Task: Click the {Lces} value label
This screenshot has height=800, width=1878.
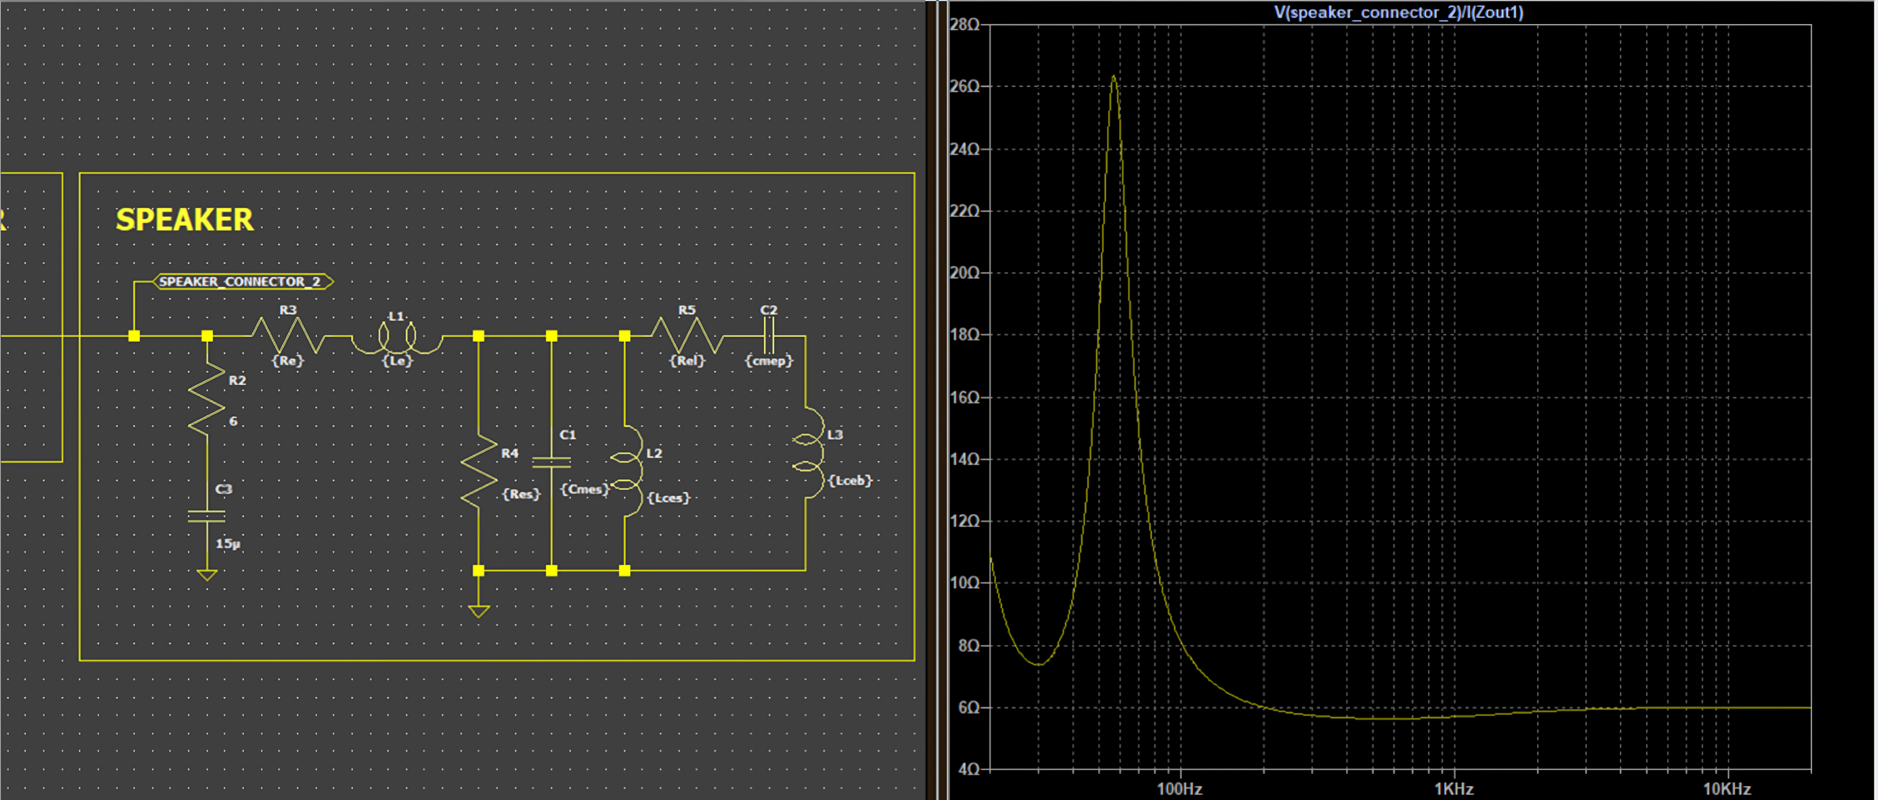Action: 669,498
